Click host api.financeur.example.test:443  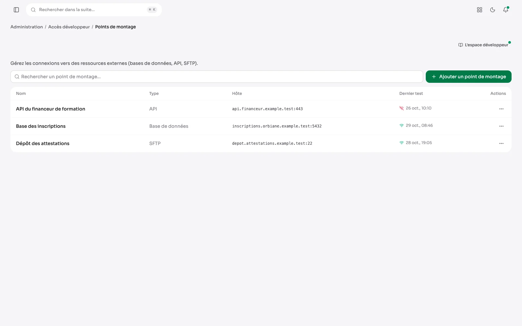tap(268, 109)
